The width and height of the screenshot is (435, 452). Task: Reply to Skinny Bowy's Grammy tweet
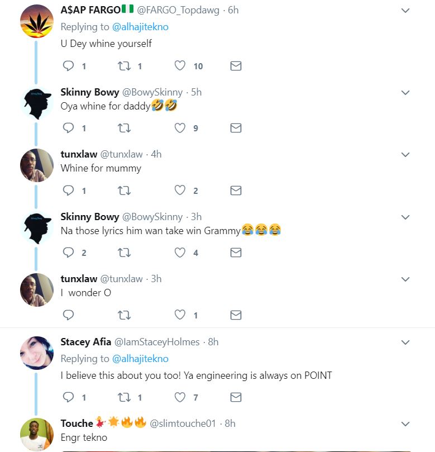coord(68,253)
